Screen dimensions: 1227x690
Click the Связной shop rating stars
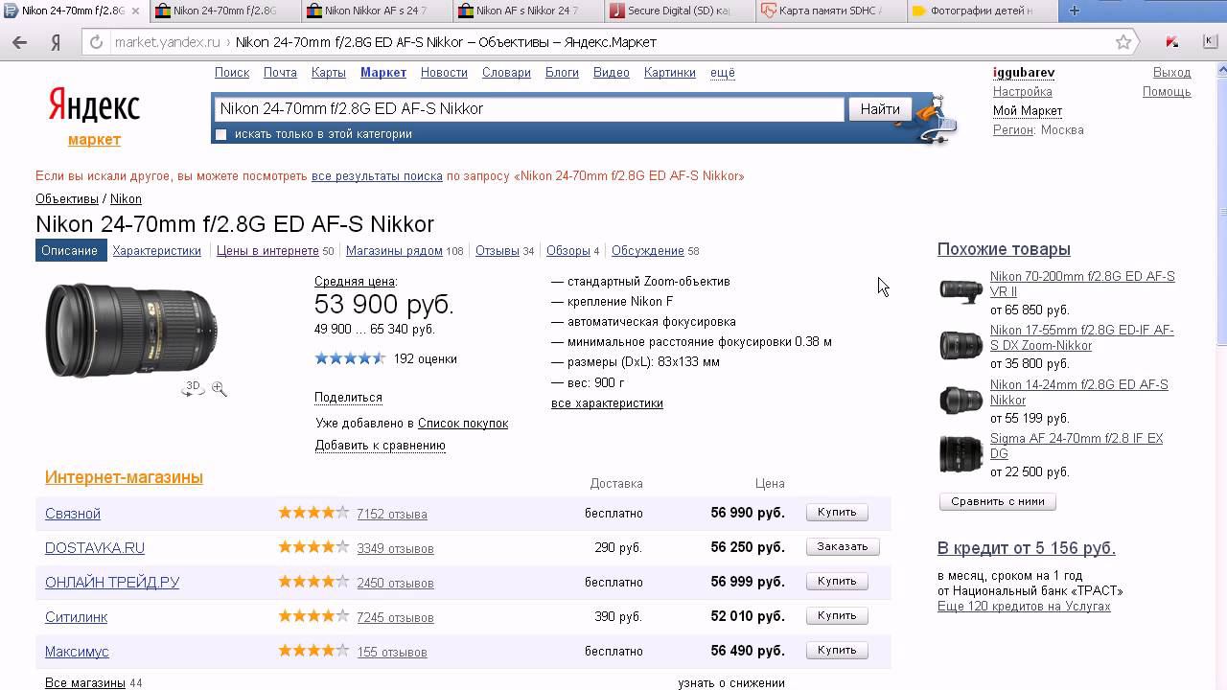313,513
